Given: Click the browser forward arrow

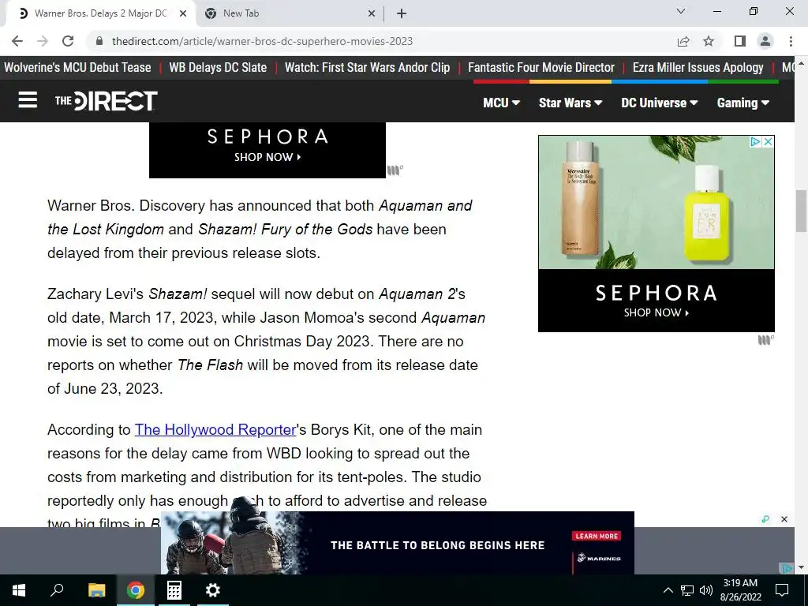Looking at the screenshot, I should (x=43, y=41).
